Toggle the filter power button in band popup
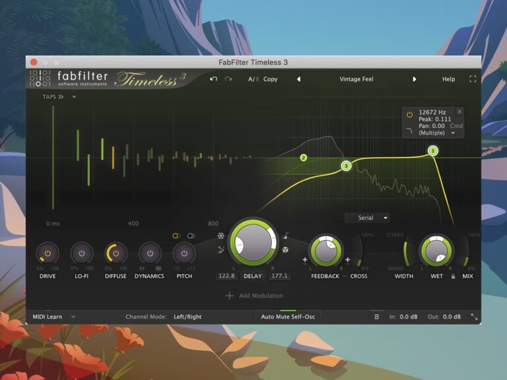This screenshot has width=507, height=380. coord(409,114)
